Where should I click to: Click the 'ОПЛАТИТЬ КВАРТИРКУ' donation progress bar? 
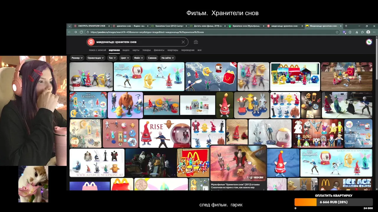[334, 202]
